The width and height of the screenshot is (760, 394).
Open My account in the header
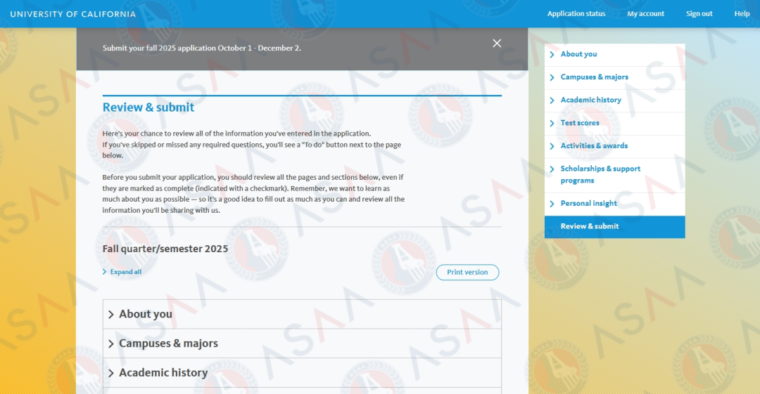pos(645,14)
